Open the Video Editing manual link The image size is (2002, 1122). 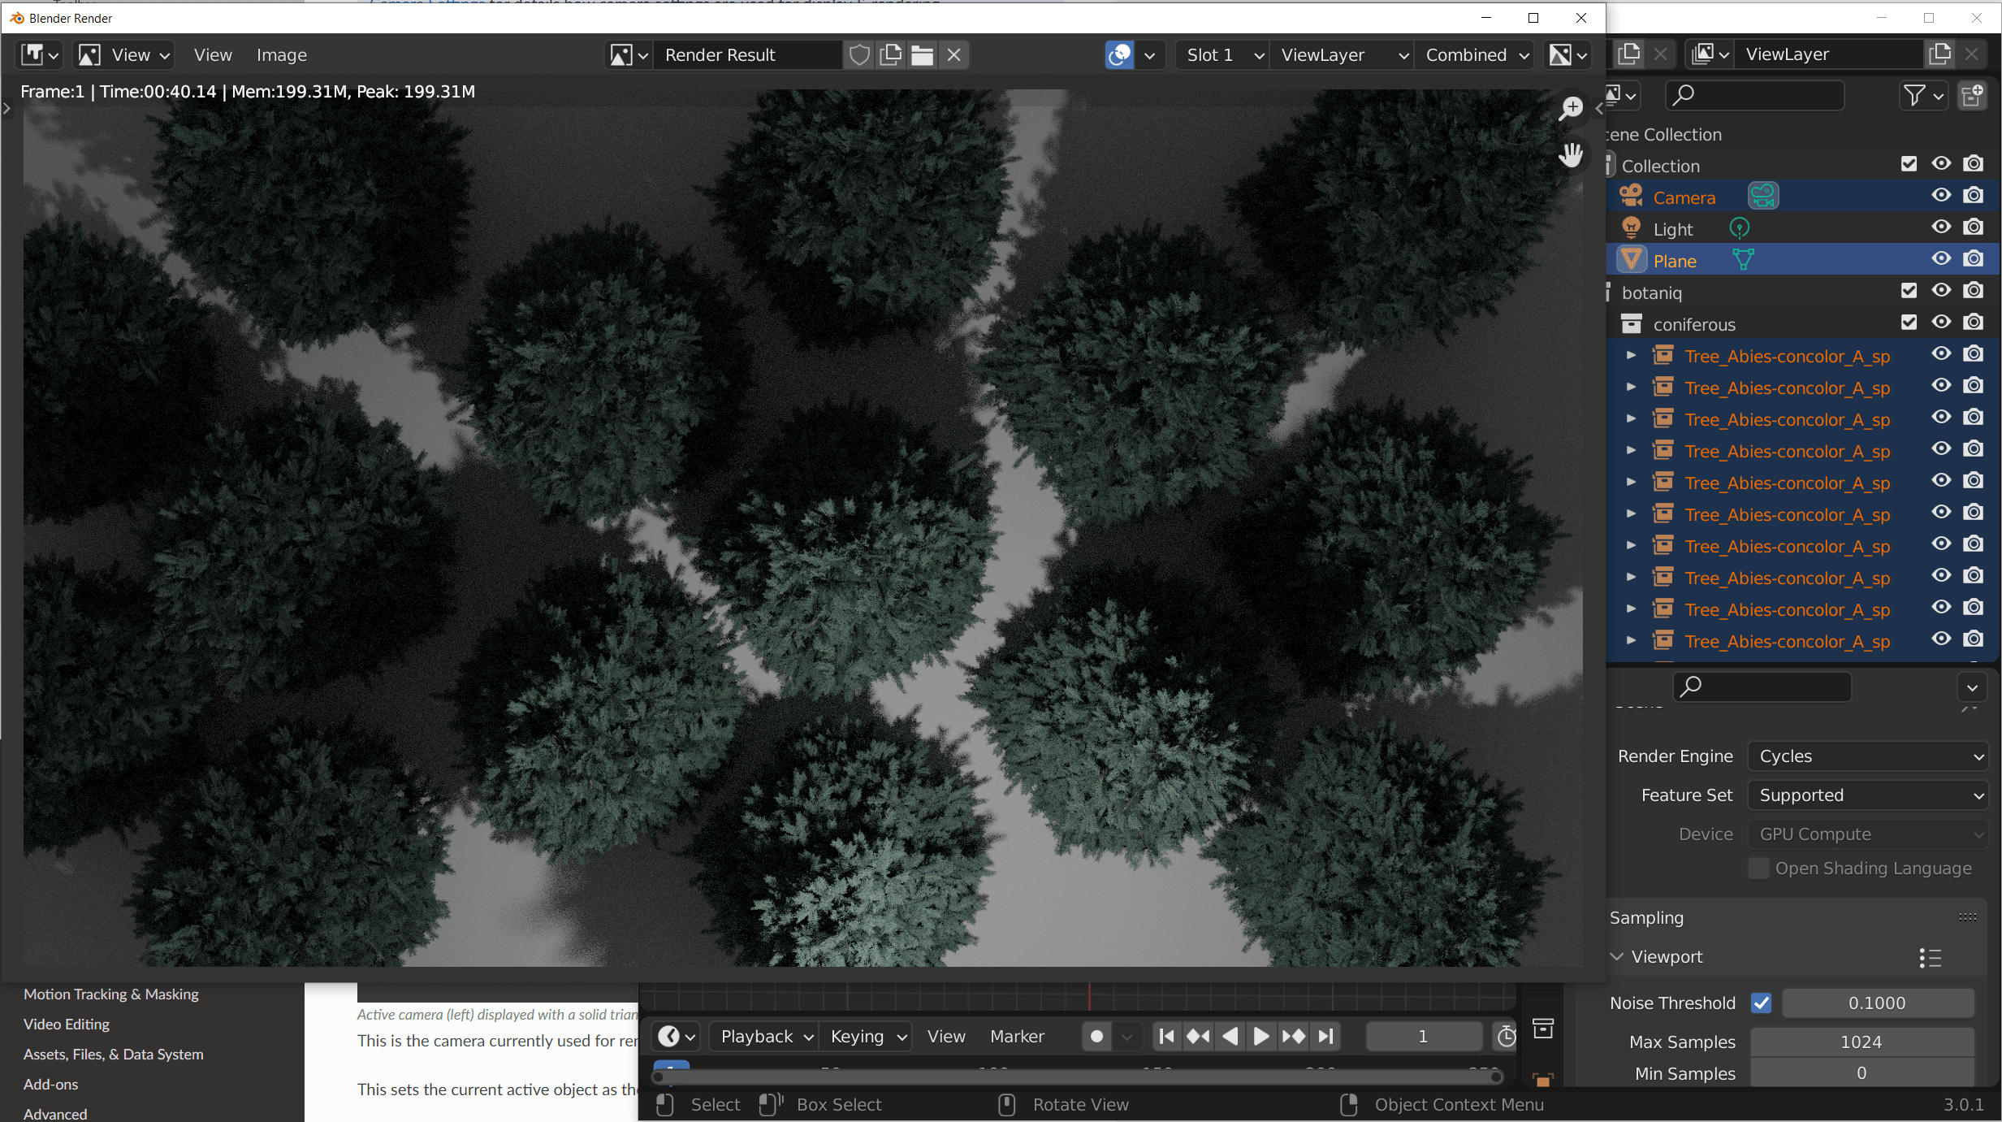[67, 1024]
